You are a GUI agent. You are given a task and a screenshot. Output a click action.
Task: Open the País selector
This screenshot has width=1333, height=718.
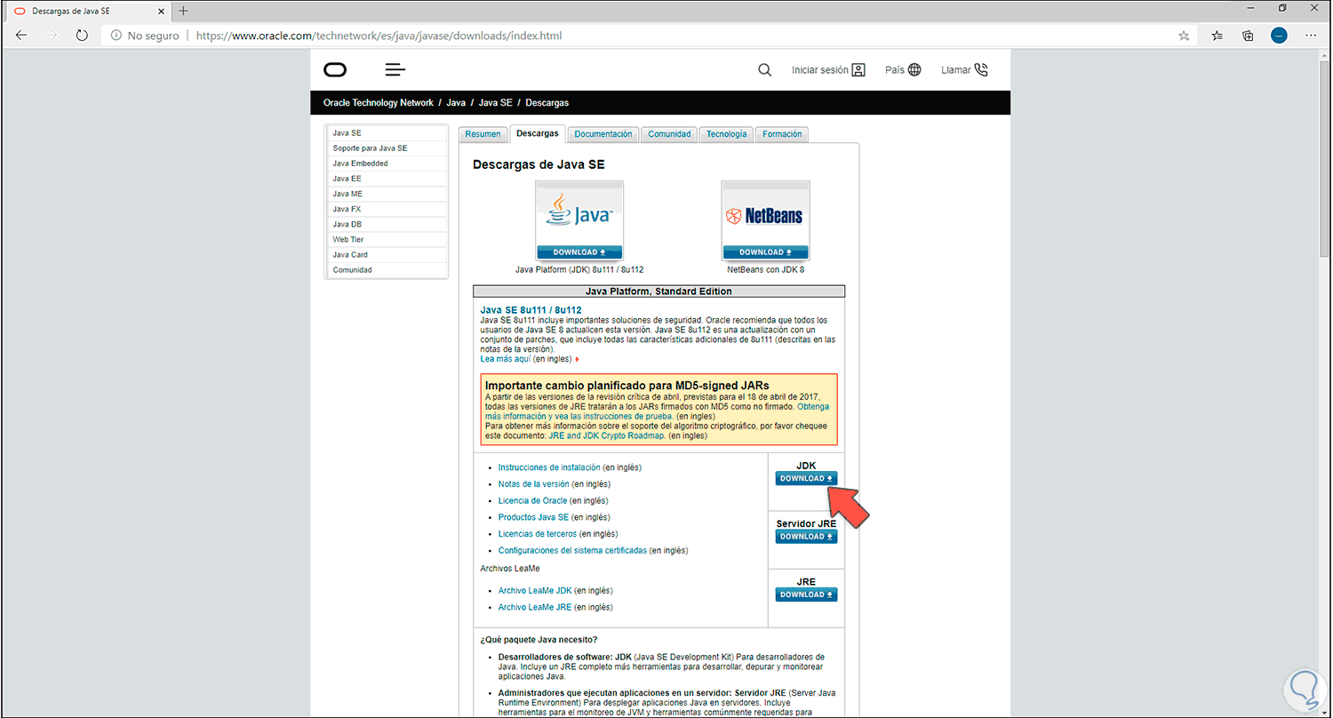coord(903,70)
